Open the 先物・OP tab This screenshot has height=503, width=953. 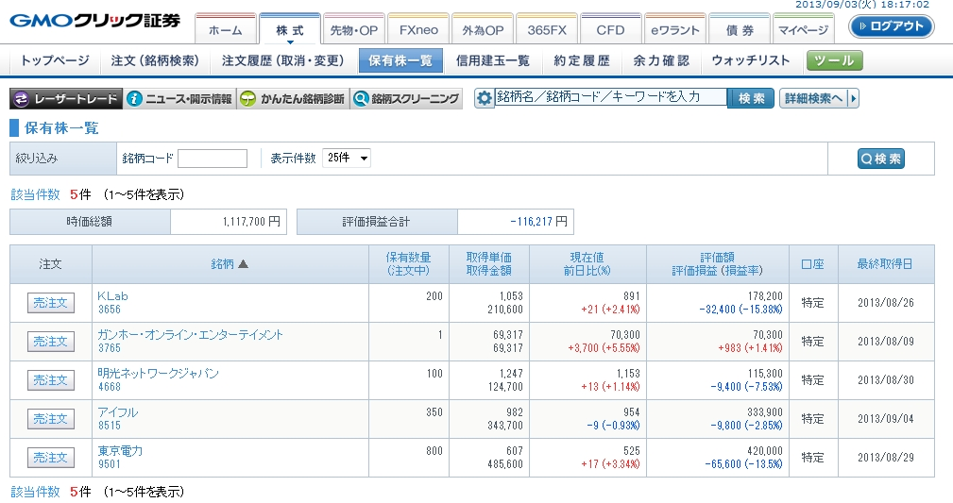click(354, 30)
